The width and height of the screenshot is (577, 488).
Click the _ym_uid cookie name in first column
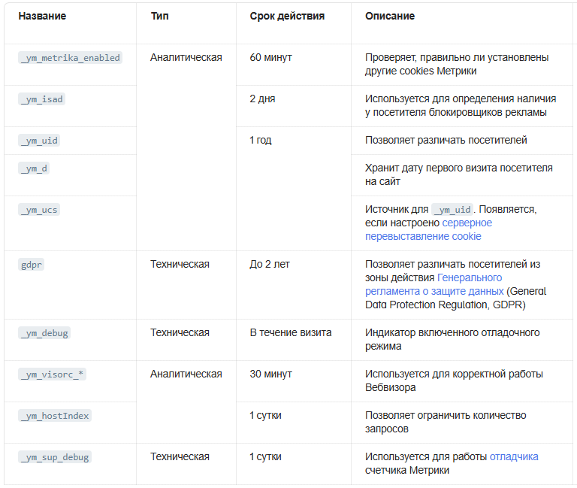pos(39,141)
